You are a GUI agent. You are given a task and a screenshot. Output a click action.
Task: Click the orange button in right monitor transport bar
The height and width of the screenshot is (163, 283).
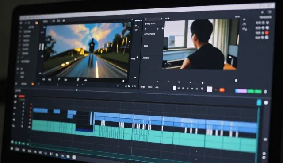tap(222, 90)
